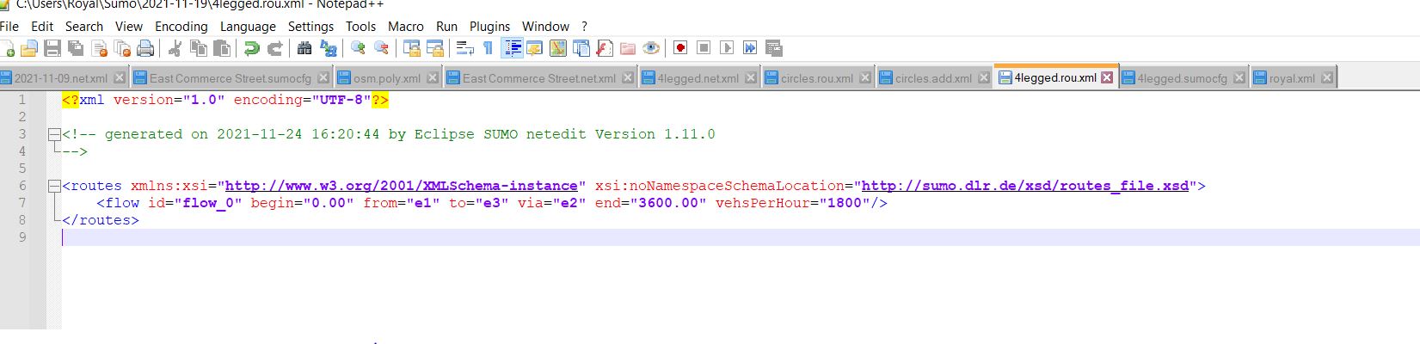Click the Cut scissors icon
The image size is (1420, 344).
click(x=175, y=48)
